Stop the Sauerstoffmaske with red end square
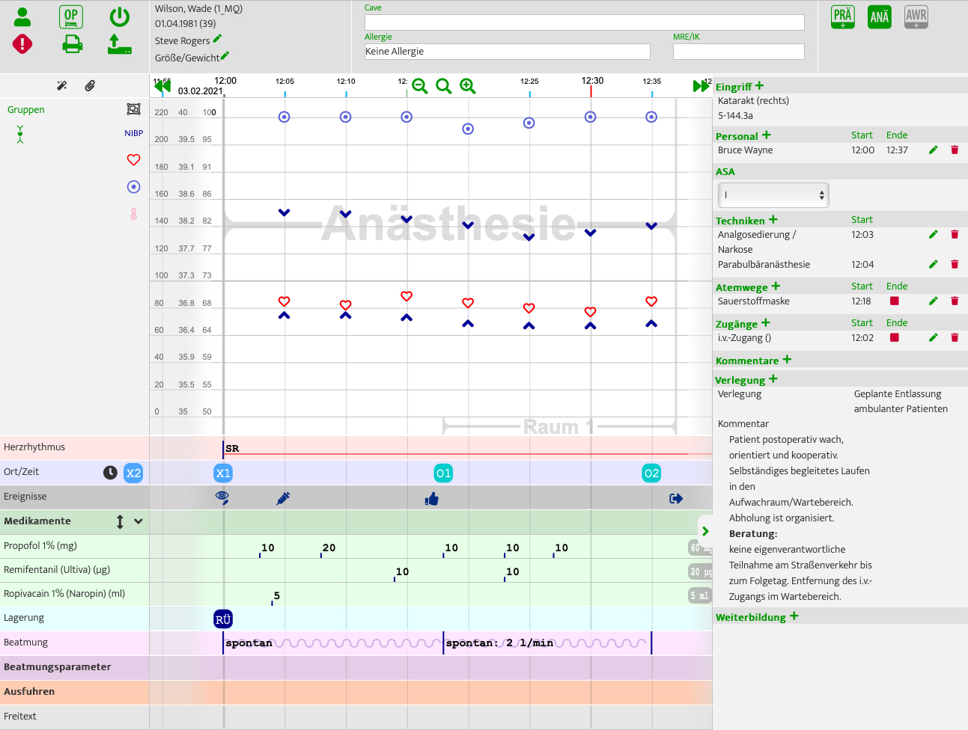968x730 pixels. (x=894, y=301)
